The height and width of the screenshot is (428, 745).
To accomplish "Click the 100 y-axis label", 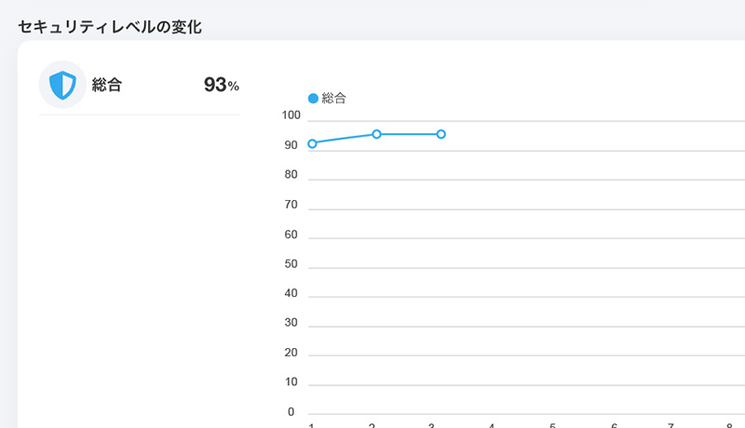I will (291, 115).
